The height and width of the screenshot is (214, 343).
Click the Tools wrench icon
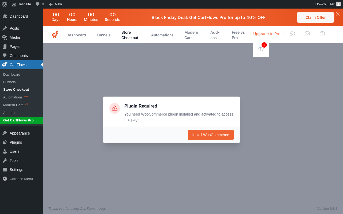tap(5, 160)
